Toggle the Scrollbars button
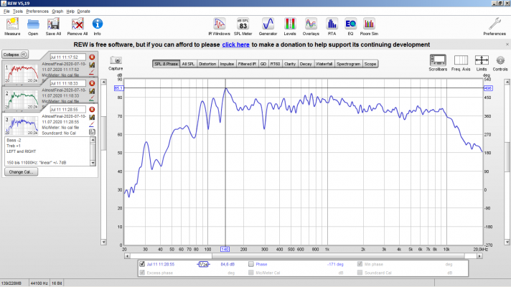 [x=438, y=63]
